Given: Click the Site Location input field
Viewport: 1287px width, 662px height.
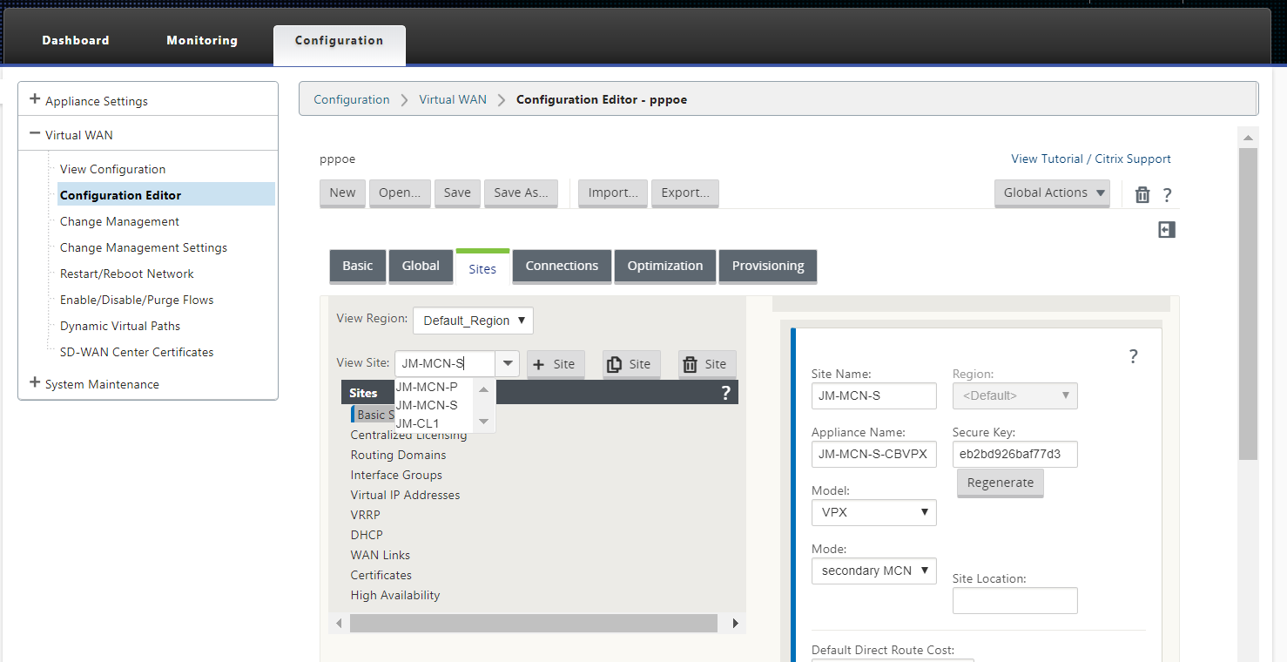Looking at the screenshot, I should 1014,600.
